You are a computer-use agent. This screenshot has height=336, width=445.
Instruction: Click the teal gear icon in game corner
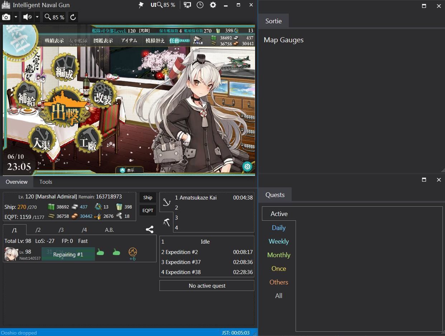tap(247, 167)
